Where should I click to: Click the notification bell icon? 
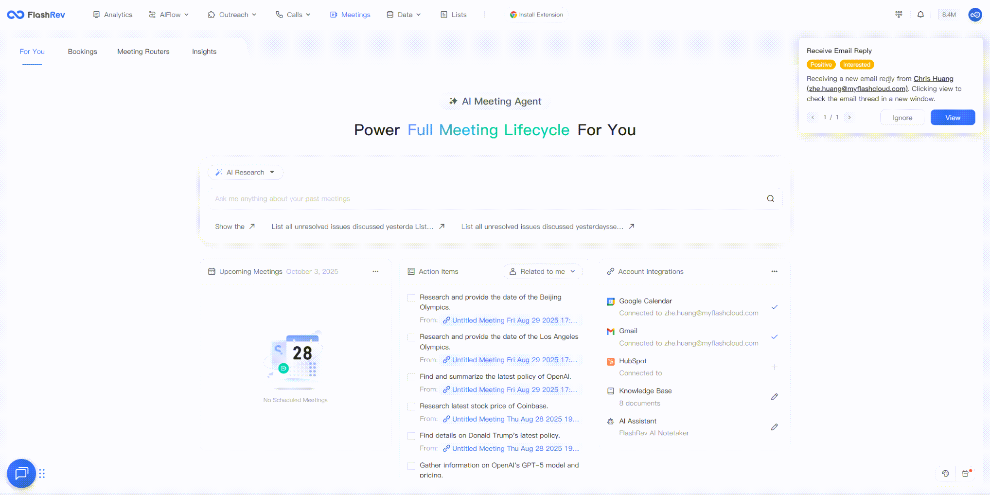920,15
